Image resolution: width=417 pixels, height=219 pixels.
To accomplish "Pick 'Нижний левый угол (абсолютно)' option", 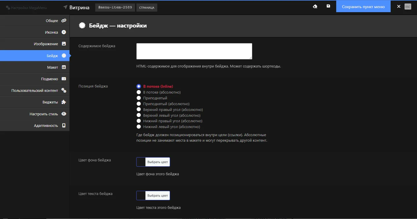I will click(139, 127).
